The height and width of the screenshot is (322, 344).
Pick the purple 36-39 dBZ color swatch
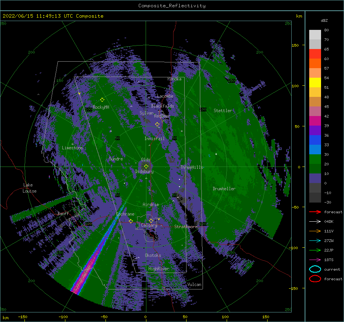tap(315, 130)
